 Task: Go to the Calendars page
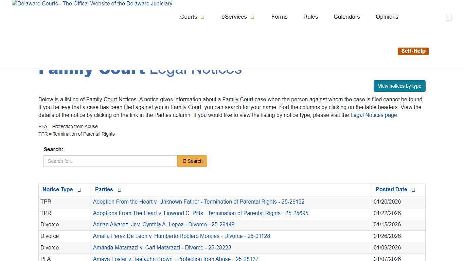coord(346,17)
